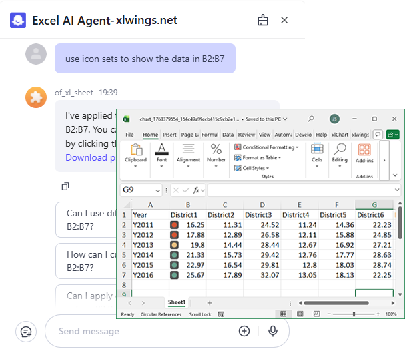Expand the formula bar chevron
405x355 pixels.
[x=397, y=190]
